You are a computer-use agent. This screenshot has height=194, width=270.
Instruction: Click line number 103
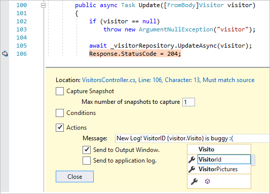click(21, 29)
